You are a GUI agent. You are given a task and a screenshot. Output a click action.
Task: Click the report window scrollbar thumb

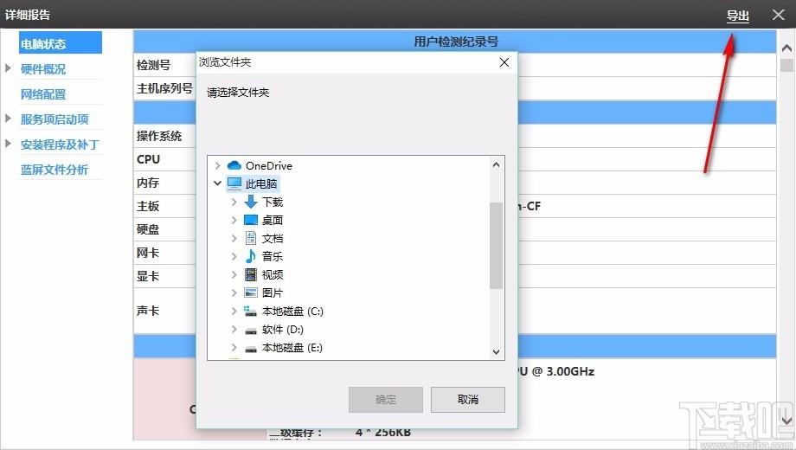786,65
